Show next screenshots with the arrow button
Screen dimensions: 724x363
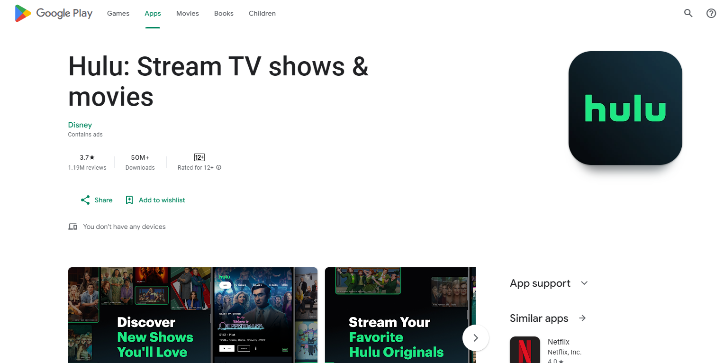point(476,338)
